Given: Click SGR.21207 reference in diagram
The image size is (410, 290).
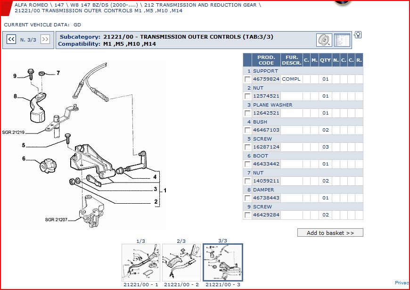Looking at the screenshot, I should tap(56, 220).
